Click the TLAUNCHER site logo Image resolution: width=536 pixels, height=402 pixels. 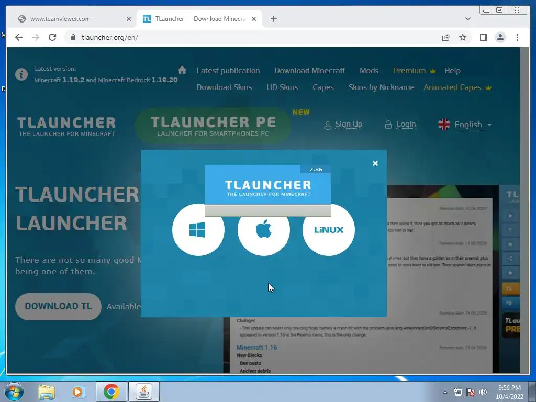point(66,127)
